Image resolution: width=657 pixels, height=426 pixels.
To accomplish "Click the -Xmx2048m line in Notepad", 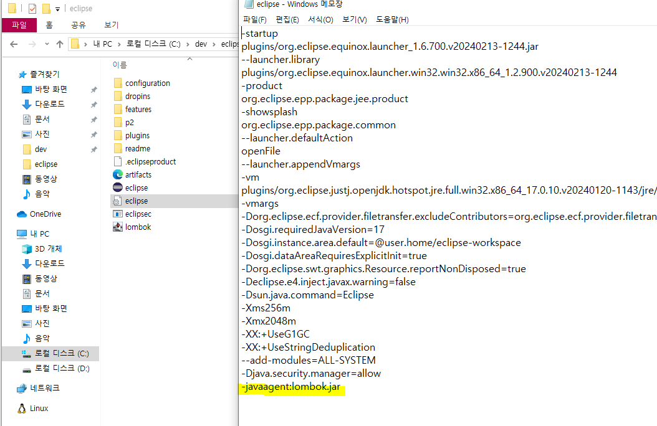I will 269,321.
